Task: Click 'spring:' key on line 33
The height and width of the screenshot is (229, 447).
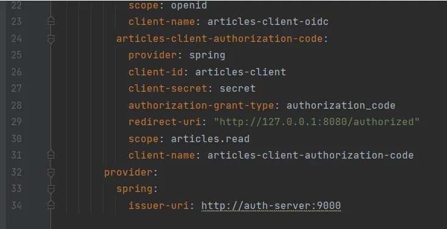Action: (137, 189)
